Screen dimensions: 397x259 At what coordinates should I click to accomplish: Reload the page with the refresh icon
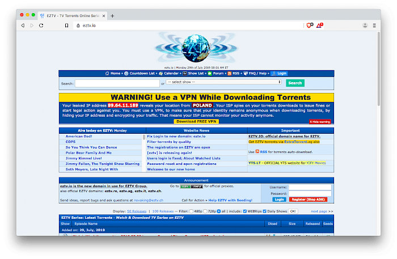click(x=41, y=26)
